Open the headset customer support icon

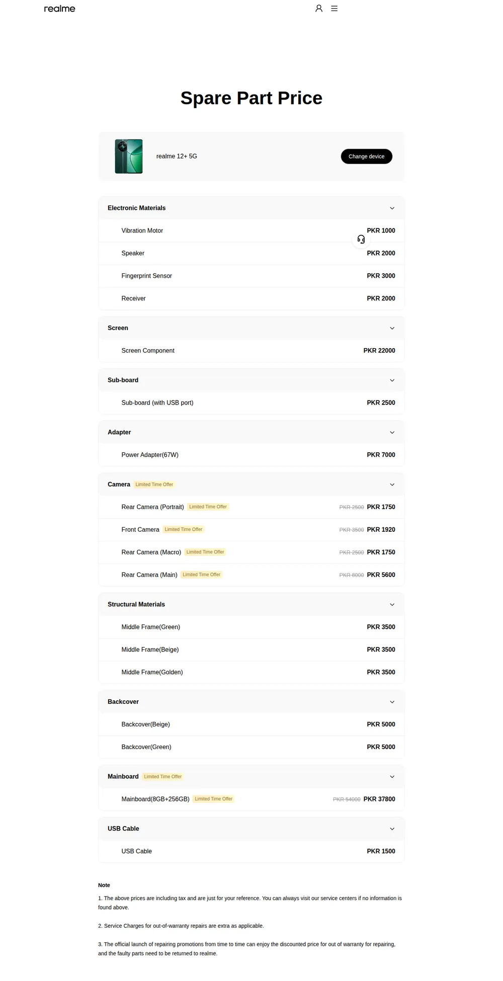click(361, 239)
